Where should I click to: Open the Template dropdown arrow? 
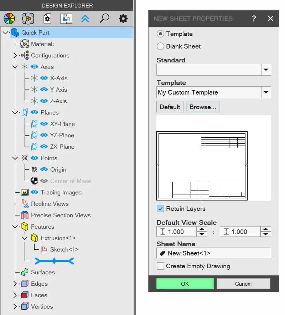266,92
